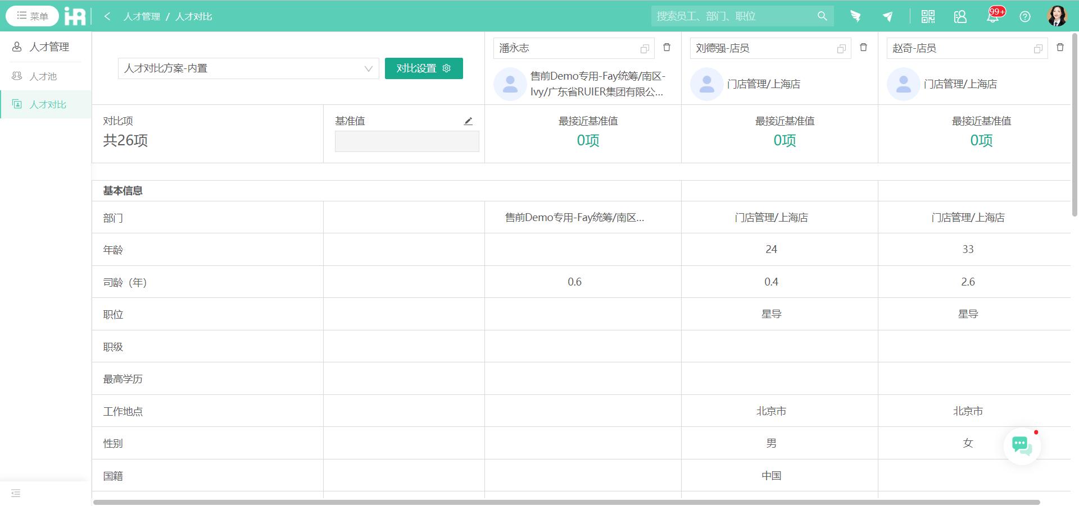
Task: Click the DingTalk wing icon in the header
Action: click(855, 16)
